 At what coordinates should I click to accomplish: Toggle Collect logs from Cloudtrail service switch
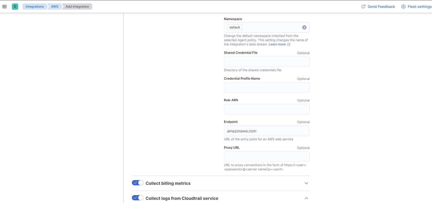tap(138, 198)
